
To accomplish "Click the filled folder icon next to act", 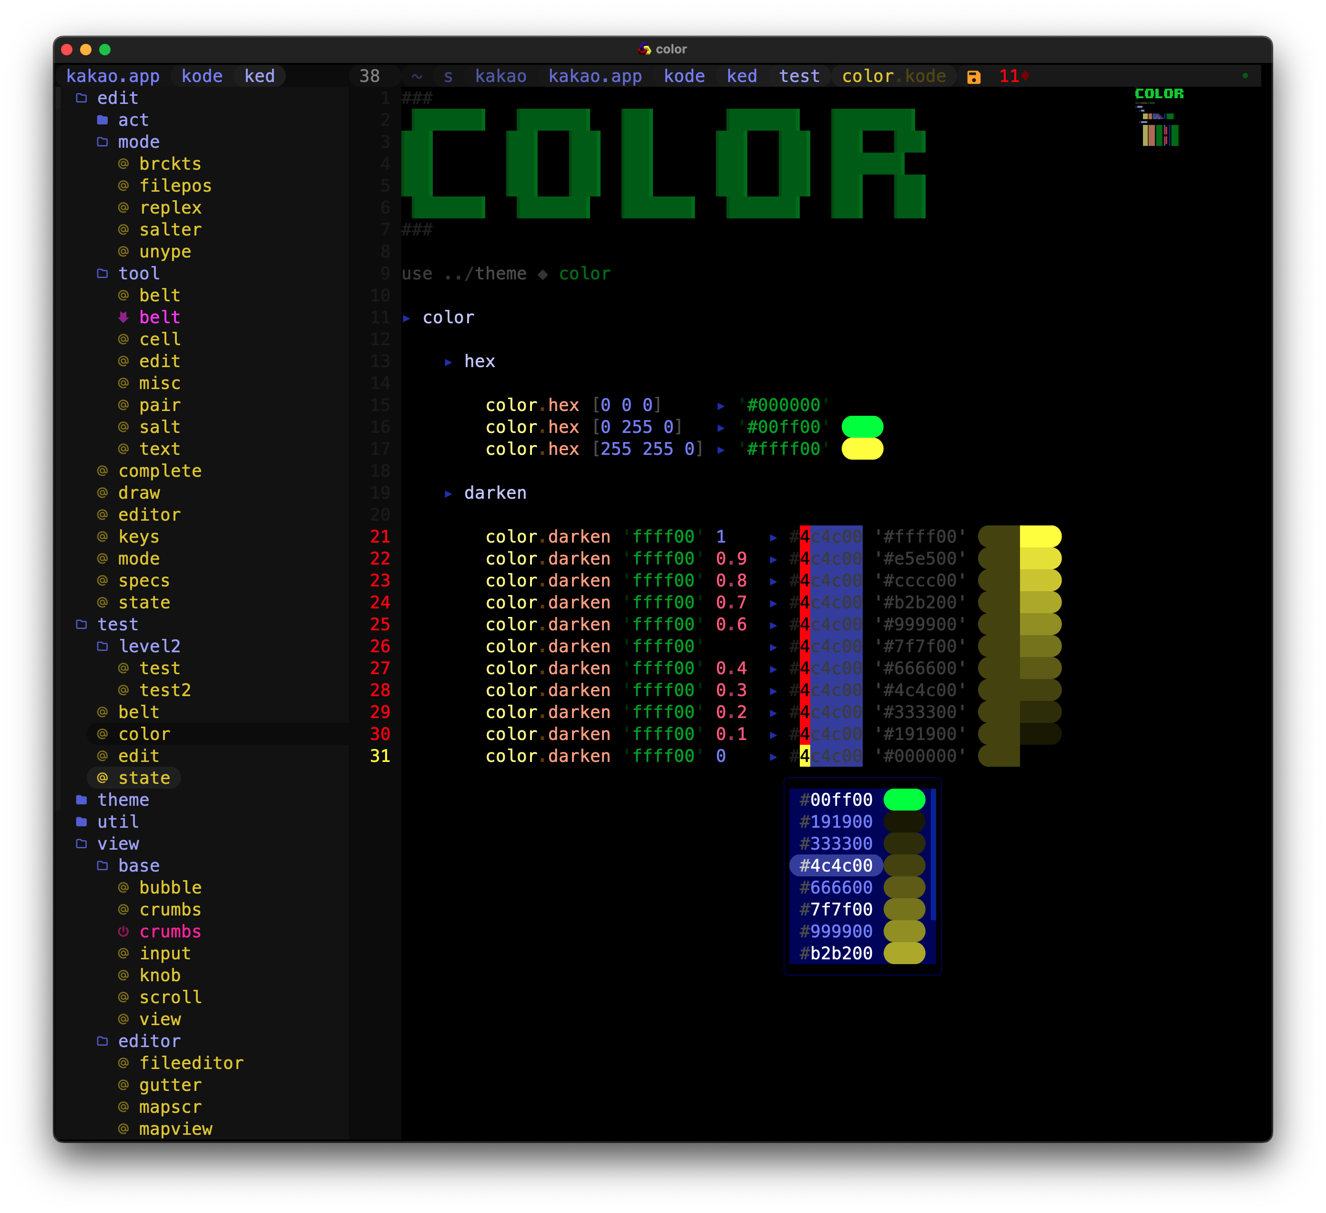I will coord(102,120).
